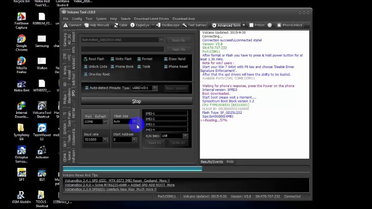
Task: Click the Stop button
Action: tap(137, 101)
